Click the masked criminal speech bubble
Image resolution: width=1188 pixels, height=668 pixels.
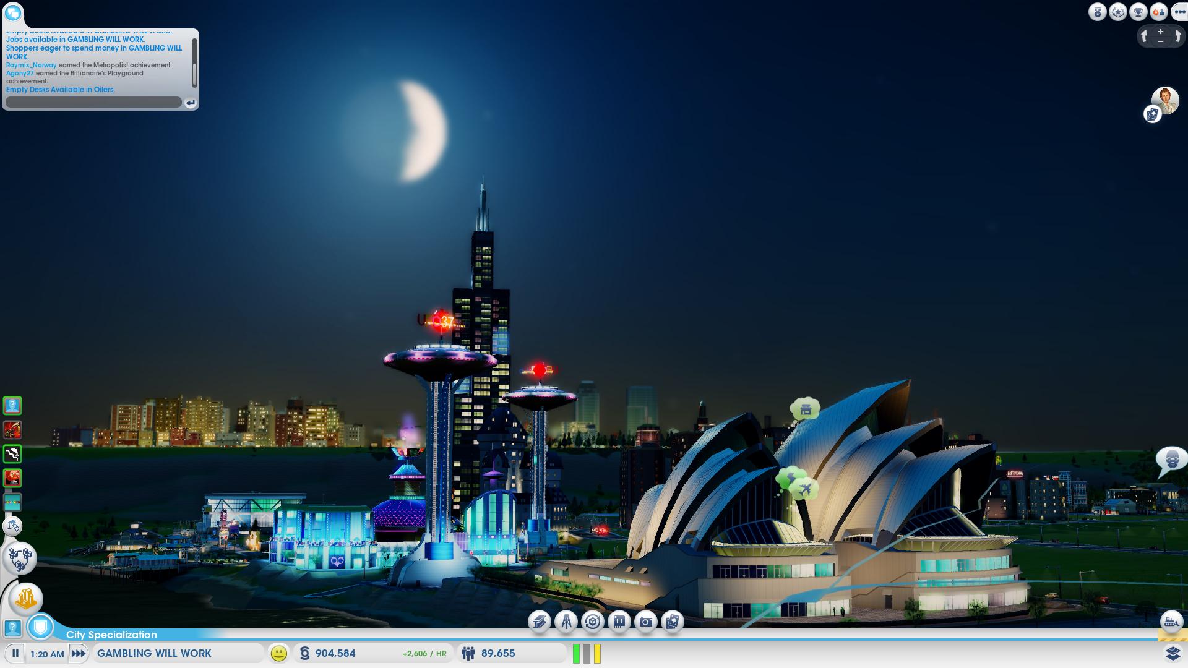(1171, 461)
